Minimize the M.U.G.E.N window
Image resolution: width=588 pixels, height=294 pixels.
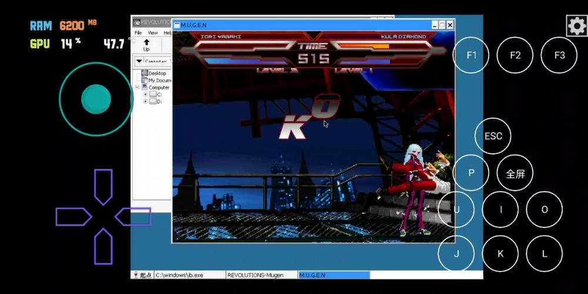[435, 25]
